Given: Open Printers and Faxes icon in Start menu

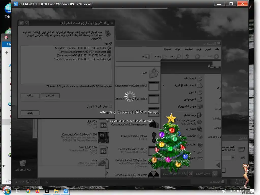Looking at the screenshot, I should 200,136.
